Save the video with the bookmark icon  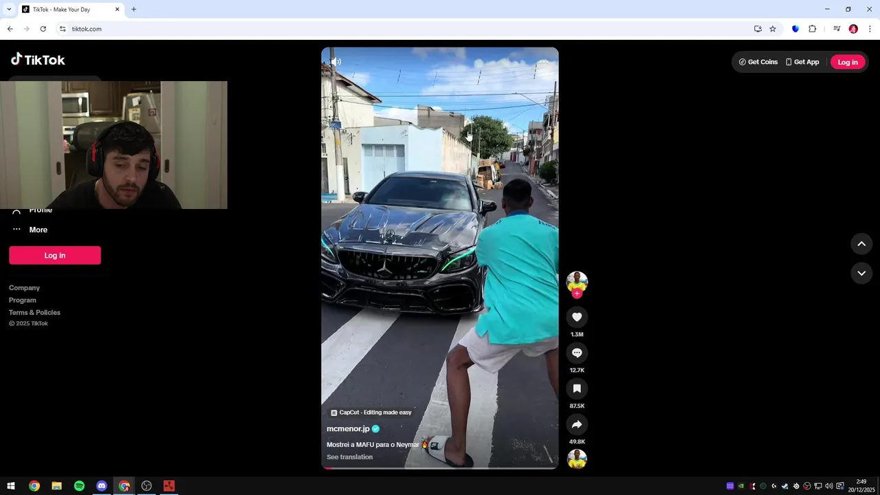point(577,388)
